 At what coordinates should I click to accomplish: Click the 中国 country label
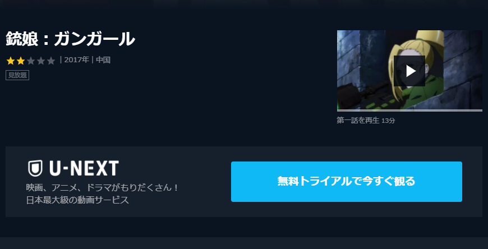pos(103,60)
